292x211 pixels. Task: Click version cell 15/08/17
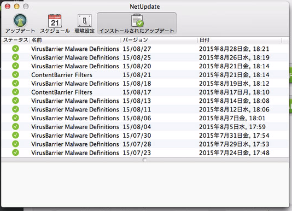pos(137,92)
